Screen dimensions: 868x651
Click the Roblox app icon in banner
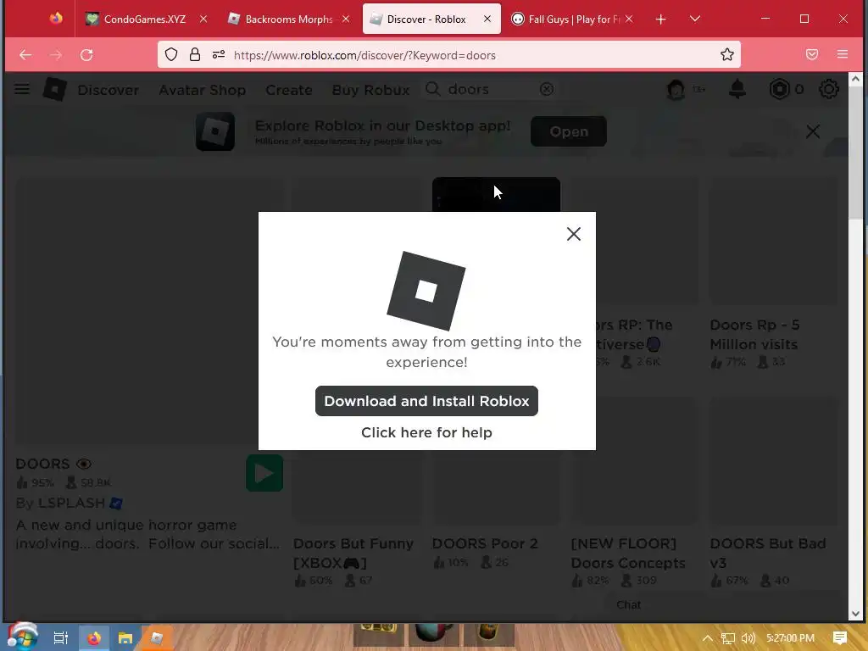coord(215,131)
